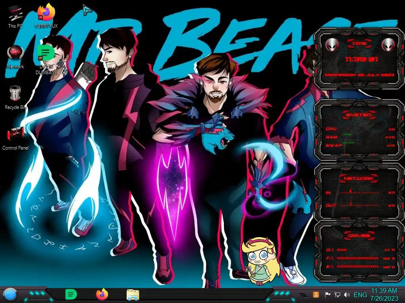Click the E:\ drive label
Screen dimensions: 405x303
pyautogui.click(x=329, y=267)
